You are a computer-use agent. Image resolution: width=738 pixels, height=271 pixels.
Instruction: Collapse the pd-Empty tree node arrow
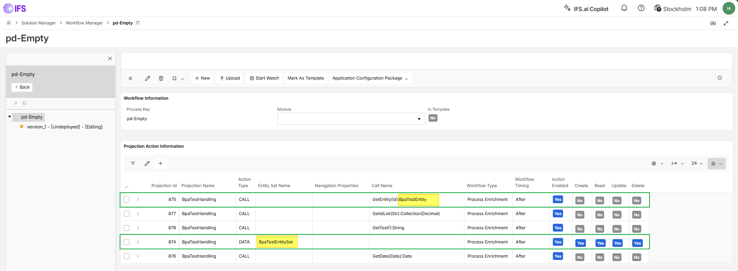click(x=9, y=117)
